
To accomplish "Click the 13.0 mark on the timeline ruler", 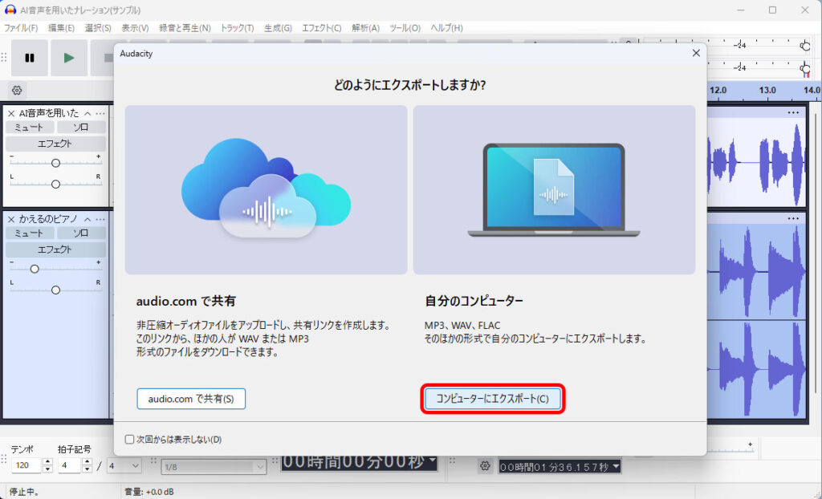I will 767,90.
